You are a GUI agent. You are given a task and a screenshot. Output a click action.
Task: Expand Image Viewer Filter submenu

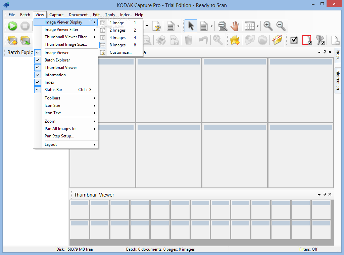(65, 30)
